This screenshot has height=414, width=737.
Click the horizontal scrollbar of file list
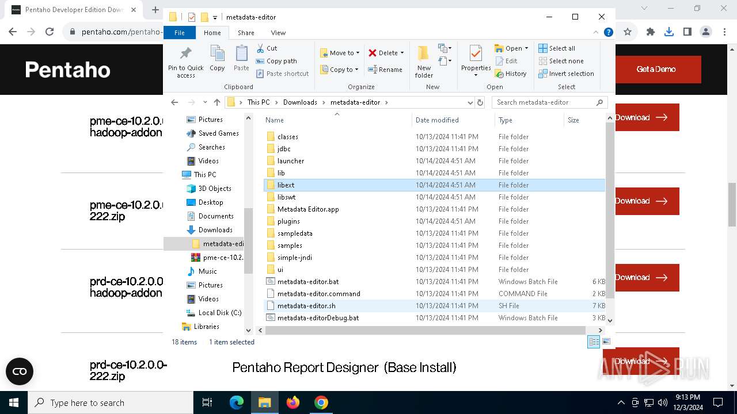coord(426,330)
